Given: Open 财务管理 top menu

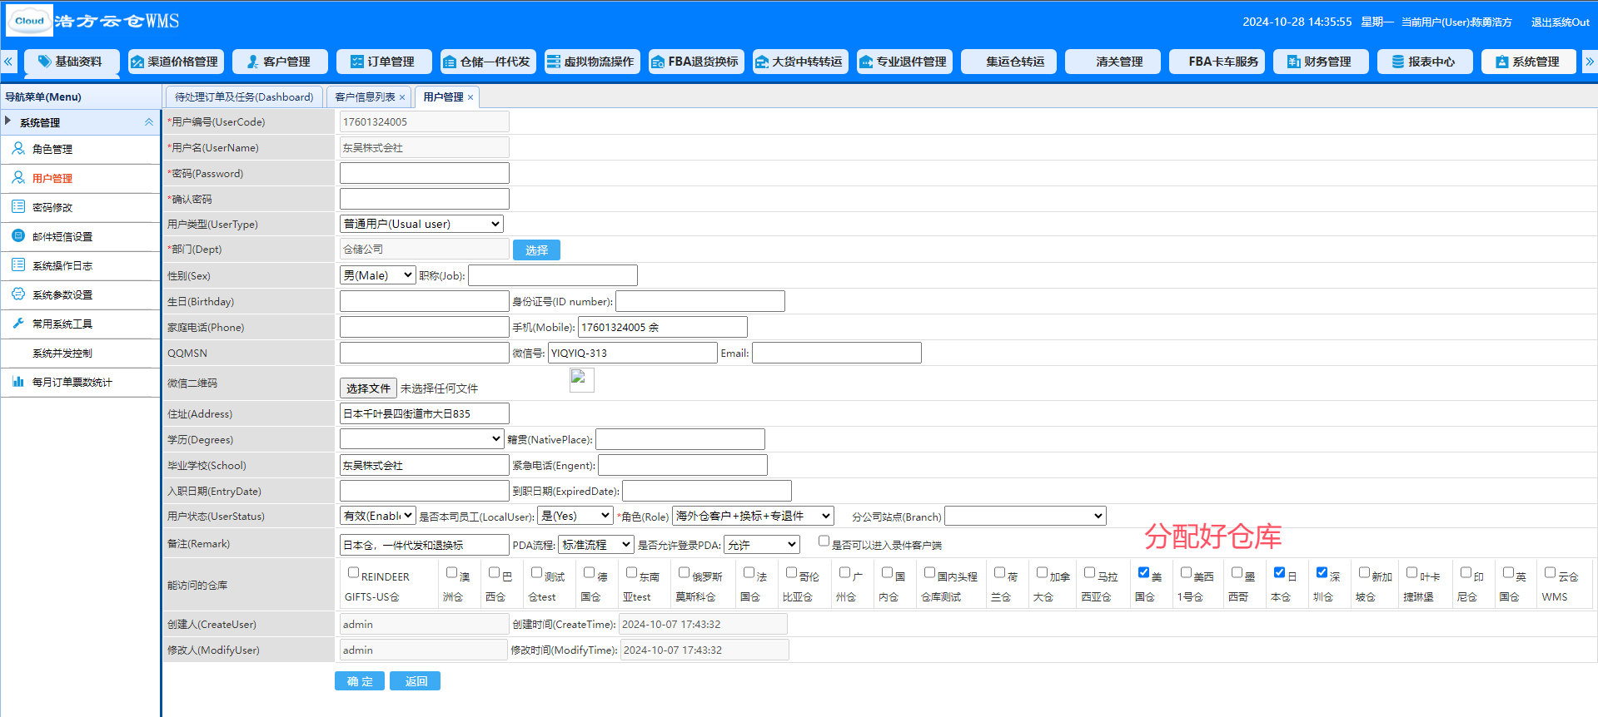Looking at the screenshot, I should pyautogui.click(x=1320, y=62).
